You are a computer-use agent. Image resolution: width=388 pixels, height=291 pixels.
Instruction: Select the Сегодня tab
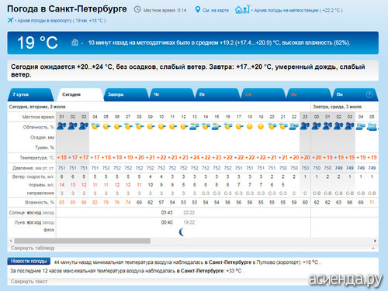[81, 94]
